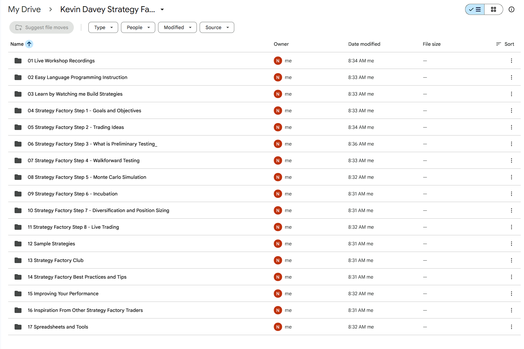Open more actions for 06 Preliminary Testing folder
524x349 pixels.
pos(511,144)
